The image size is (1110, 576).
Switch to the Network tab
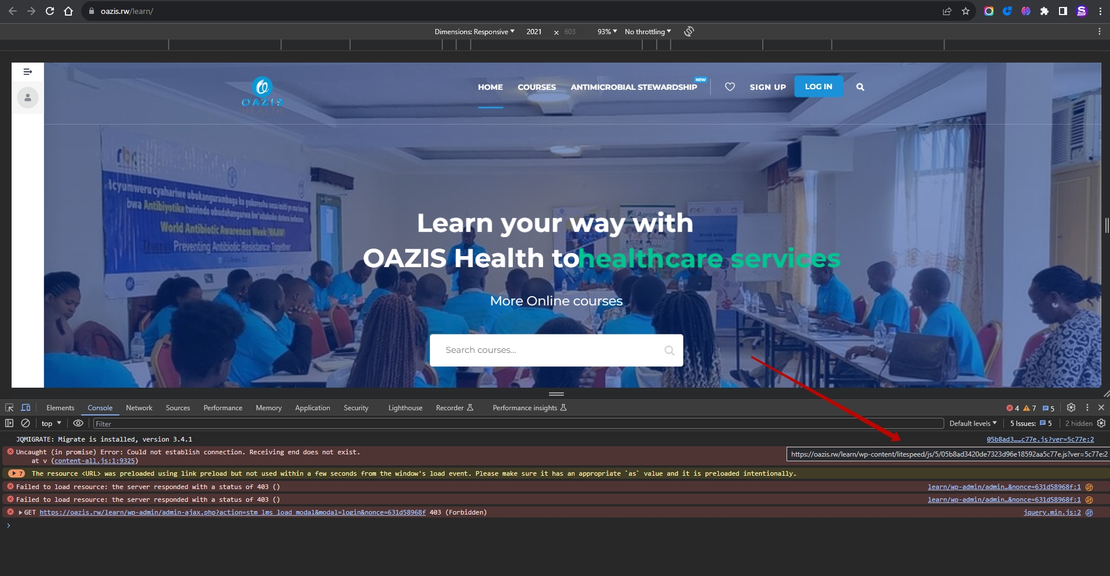click(139, 407)
